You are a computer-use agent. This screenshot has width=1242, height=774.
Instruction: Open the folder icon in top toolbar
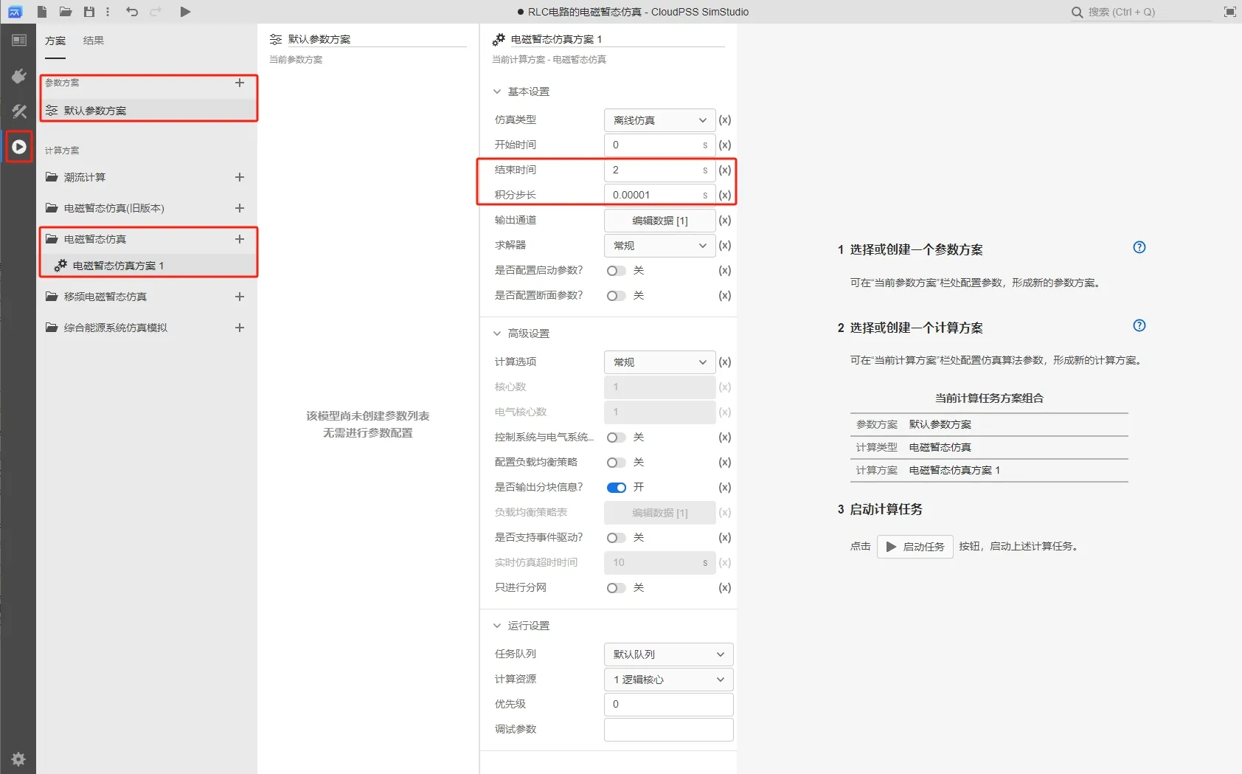pos(66,12)
